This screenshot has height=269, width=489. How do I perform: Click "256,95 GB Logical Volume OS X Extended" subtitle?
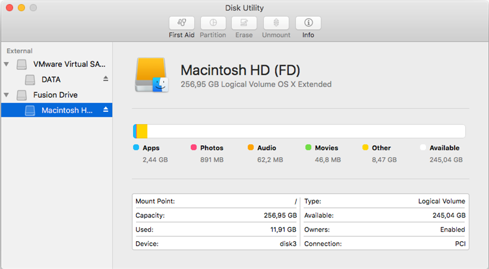[256, 84]
